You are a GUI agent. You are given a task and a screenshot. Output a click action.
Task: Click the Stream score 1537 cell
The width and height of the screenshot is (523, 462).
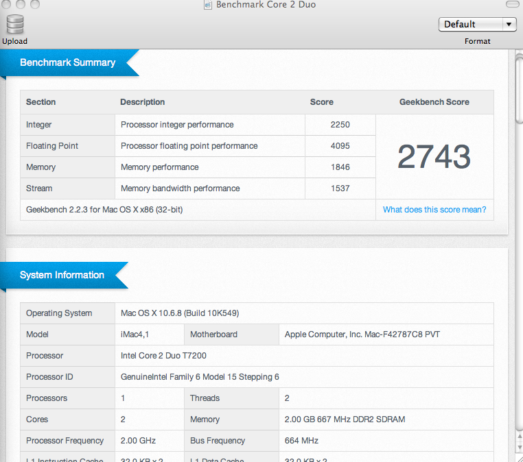point(340,189)
